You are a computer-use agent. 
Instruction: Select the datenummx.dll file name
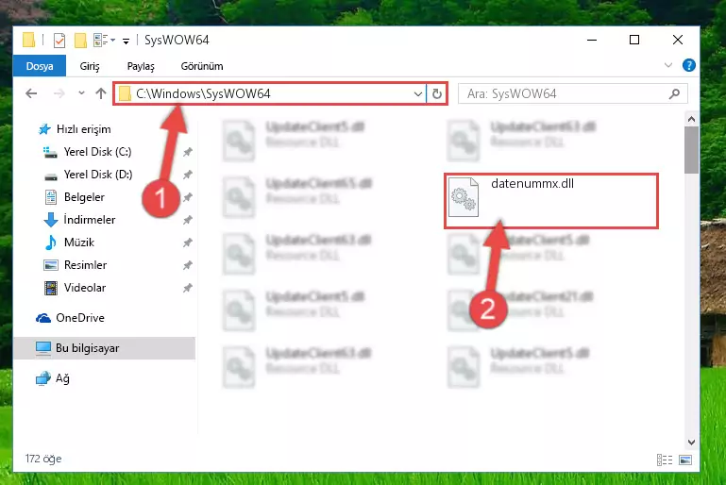point(532,184)
